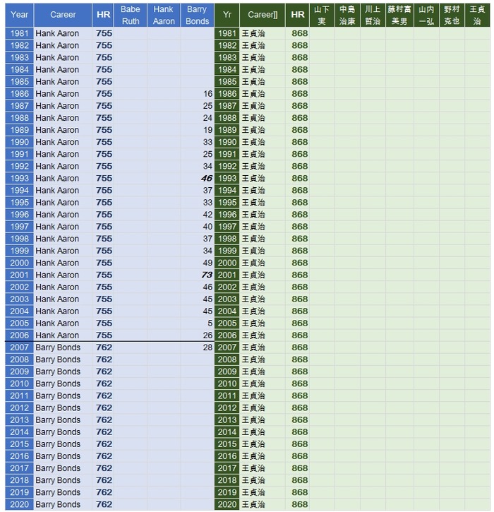Select the 野村克也 column header
Screen dimensions: 494x512
tap(452, 15)
